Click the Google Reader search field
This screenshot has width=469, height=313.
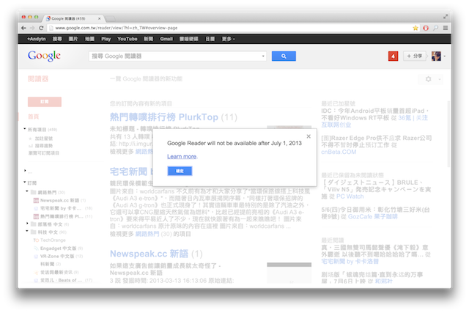click(174, 56)
